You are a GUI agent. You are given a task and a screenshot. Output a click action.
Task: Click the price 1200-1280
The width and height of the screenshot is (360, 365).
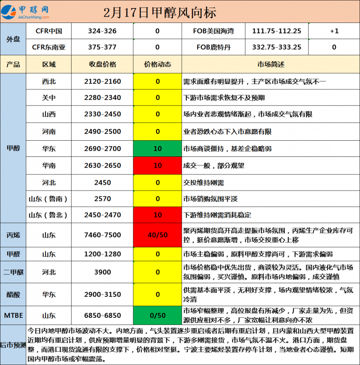[x=102, y=254]
